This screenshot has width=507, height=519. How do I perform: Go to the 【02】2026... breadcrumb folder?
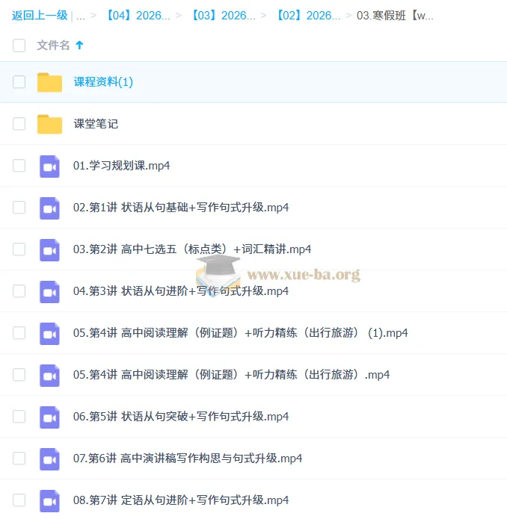point(307,15)
